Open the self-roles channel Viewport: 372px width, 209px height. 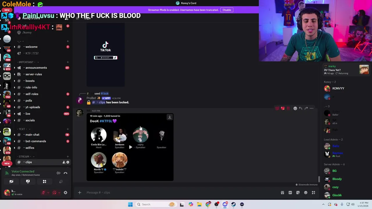[x=42, y=94]
